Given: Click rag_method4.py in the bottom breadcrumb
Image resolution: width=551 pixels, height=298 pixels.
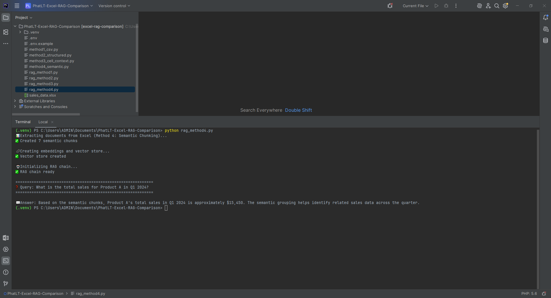Looking at the screenshot, I should point(90,293).
